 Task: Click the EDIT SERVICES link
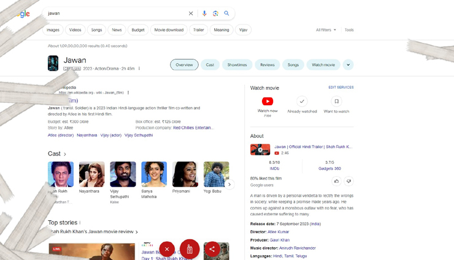341,87
